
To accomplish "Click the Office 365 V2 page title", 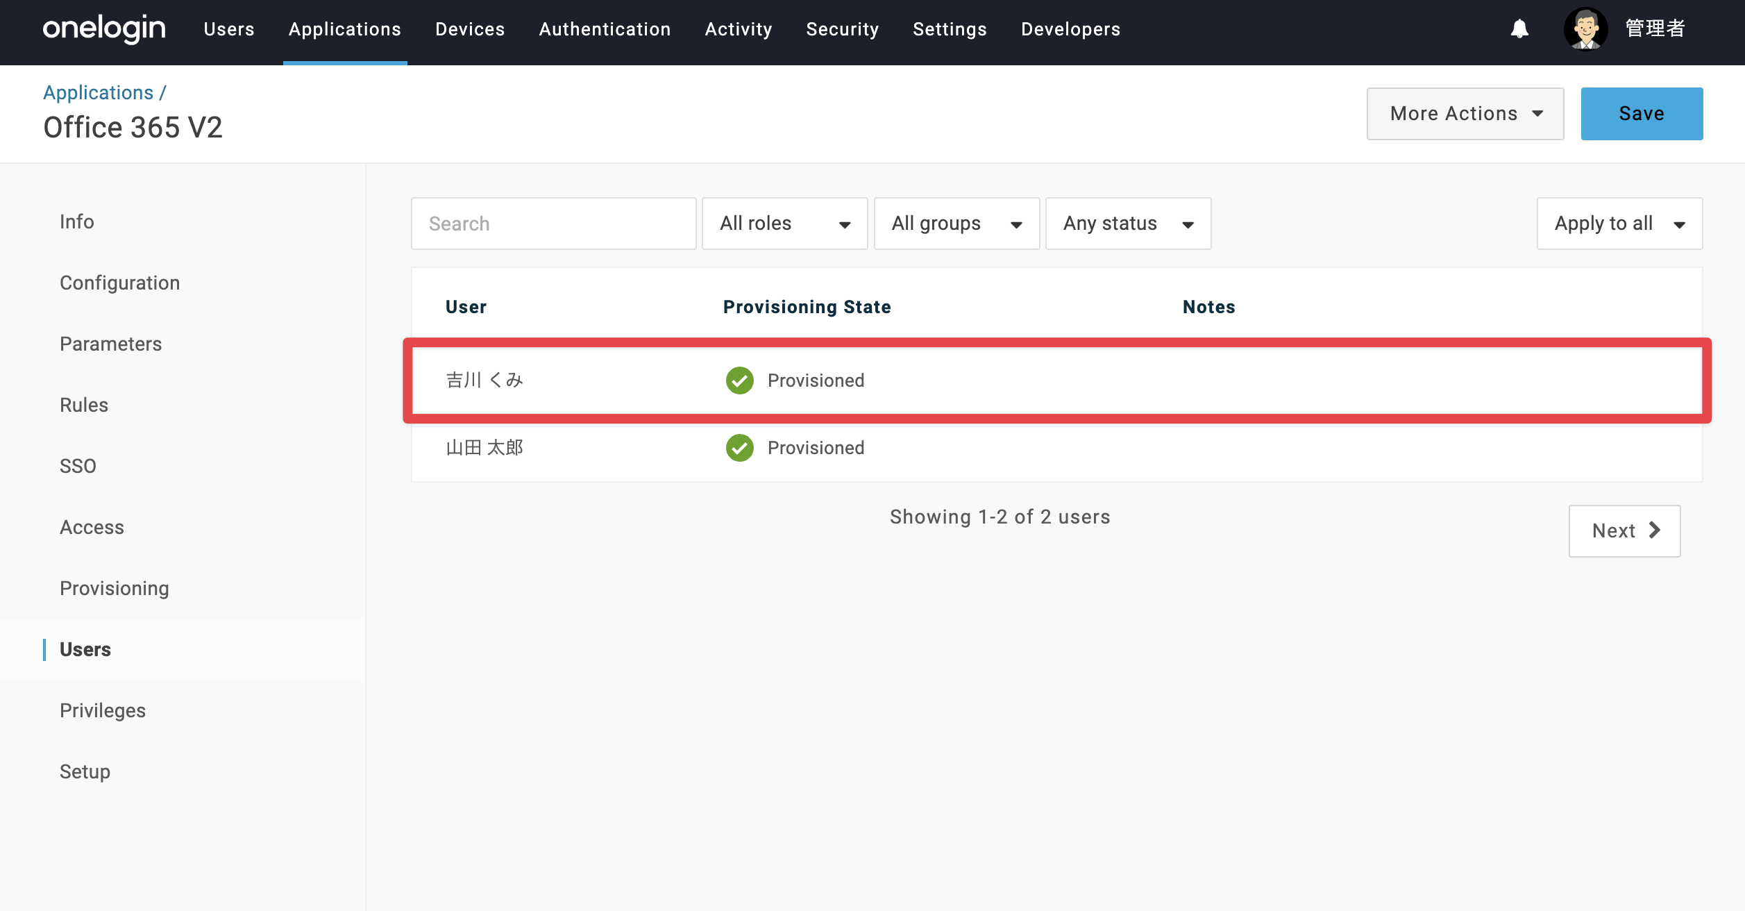I will pyautogui.click(x=133, y=128).
